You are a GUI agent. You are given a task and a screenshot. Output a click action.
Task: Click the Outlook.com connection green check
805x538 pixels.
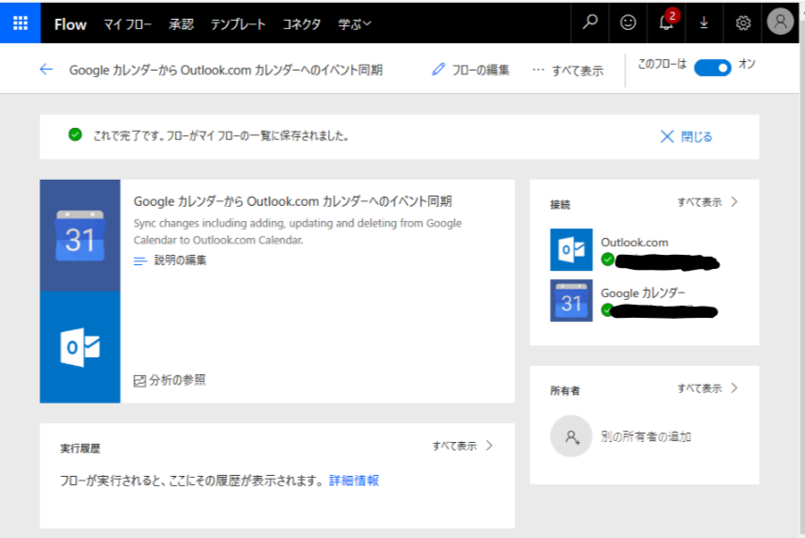[608, 260]
